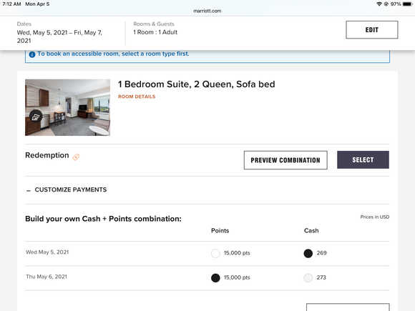Tap the battery icon in status bar

[x=407, y=4]
